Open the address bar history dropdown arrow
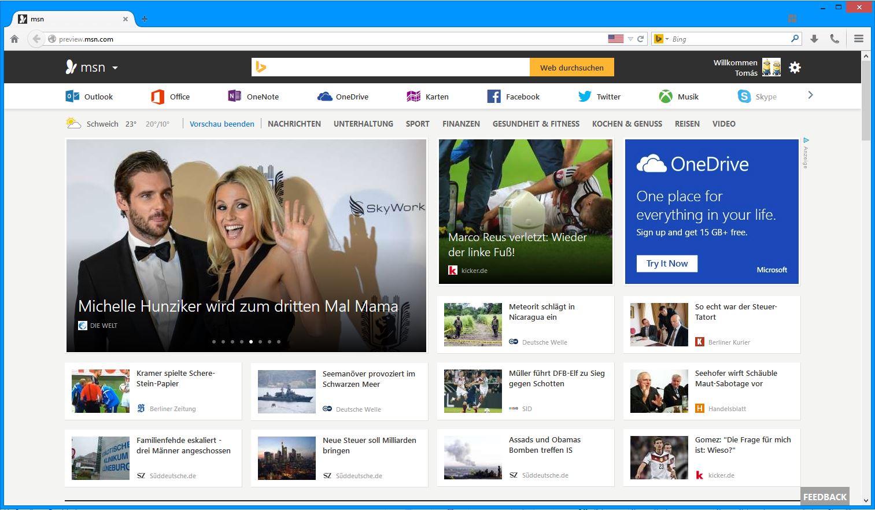 pyautogui.click(x=630, y=39)
